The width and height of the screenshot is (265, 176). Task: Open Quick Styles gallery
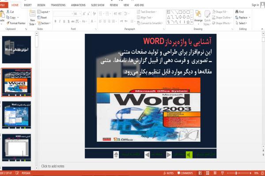pos(207,18)
